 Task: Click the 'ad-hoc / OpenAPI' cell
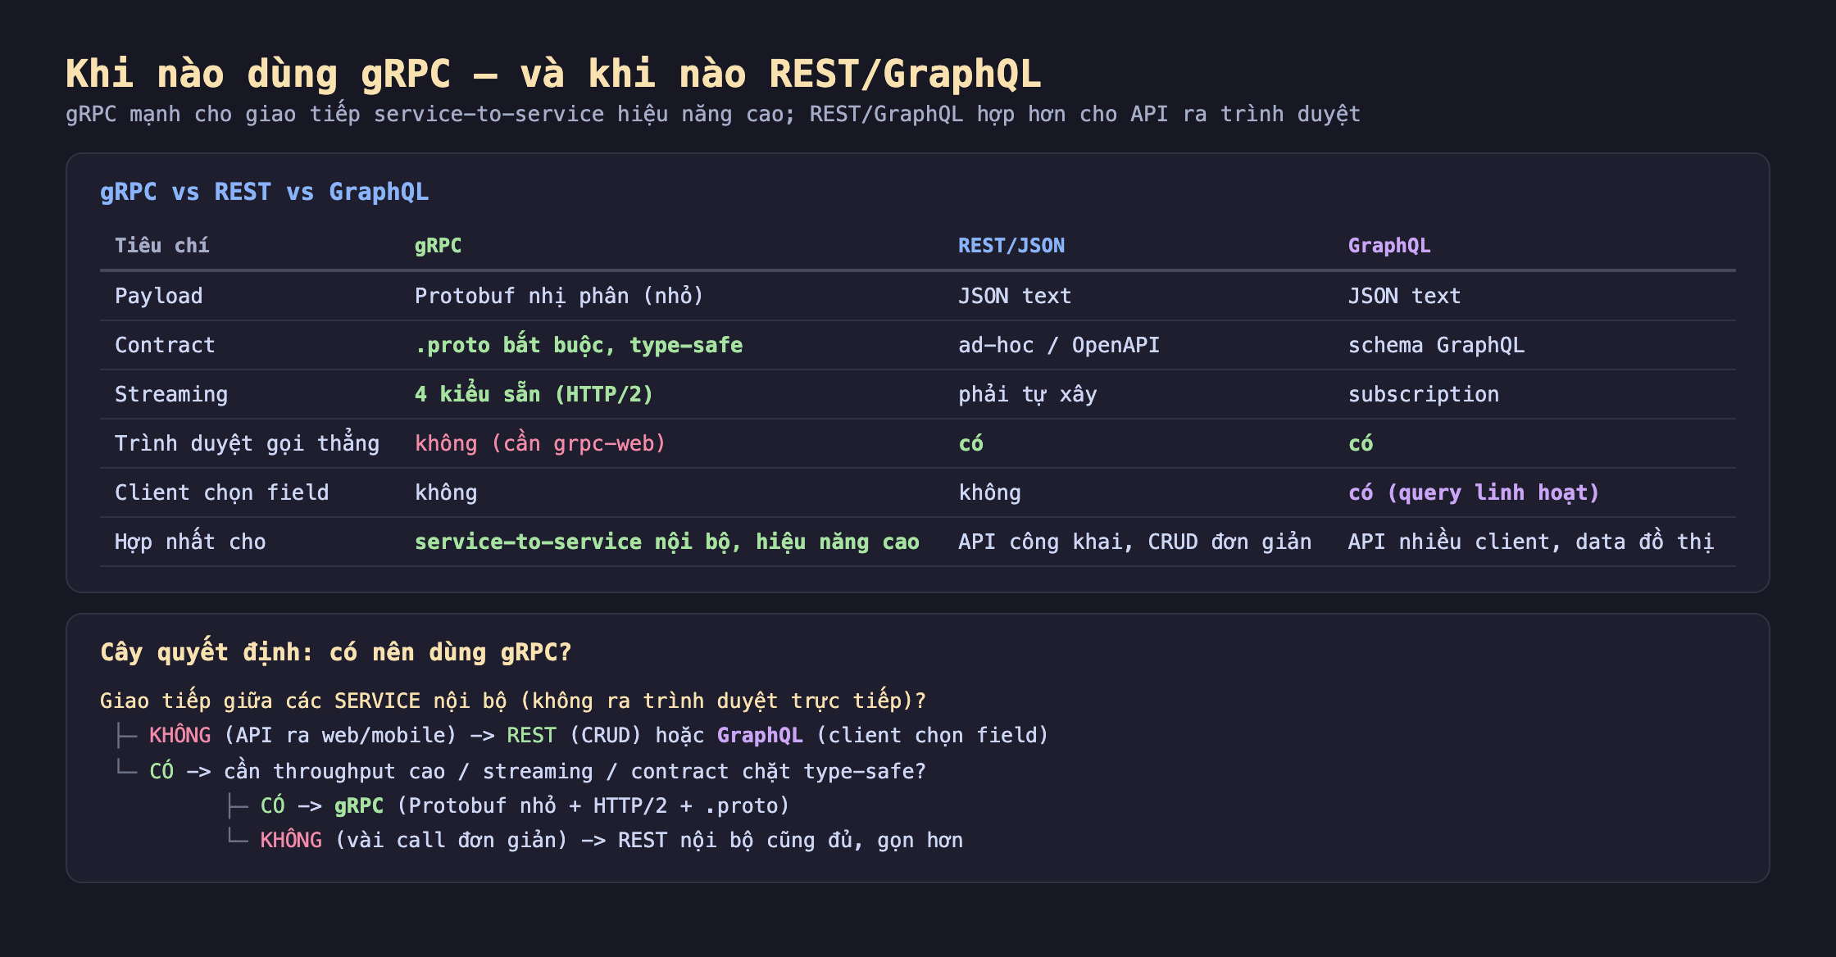tap(1059, 345)
